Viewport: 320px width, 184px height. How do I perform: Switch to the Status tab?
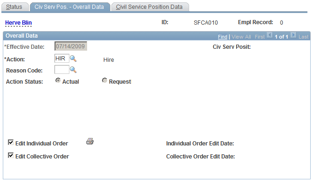coord(15,7)
